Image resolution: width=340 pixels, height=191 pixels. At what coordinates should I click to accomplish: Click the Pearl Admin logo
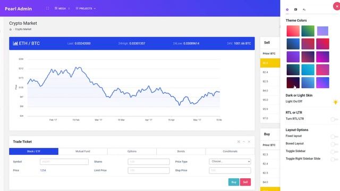[18, 8]
